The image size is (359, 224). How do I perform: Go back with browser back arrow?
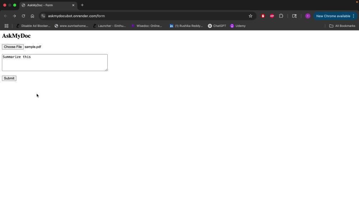5,16
